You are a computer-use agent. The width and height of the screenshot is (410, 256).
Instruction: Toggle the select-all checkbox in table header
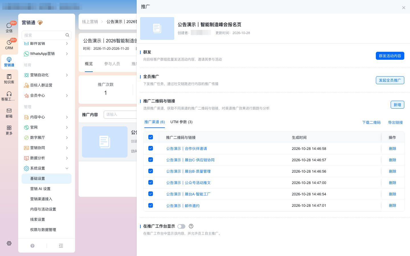pos(151,137)
